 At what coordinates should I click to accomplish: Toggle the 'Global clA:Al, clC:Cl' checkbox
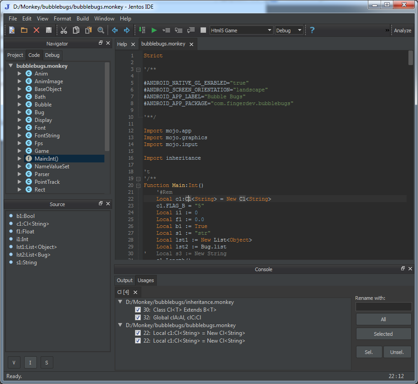click(x=138, y=317)
